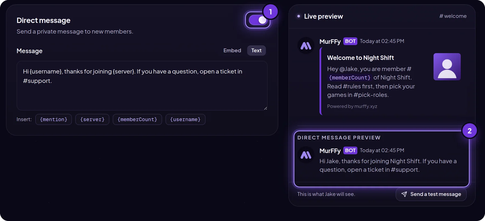
Task: Switch message format to Embed
Action: pyautogui.click(x=232, y=51)
